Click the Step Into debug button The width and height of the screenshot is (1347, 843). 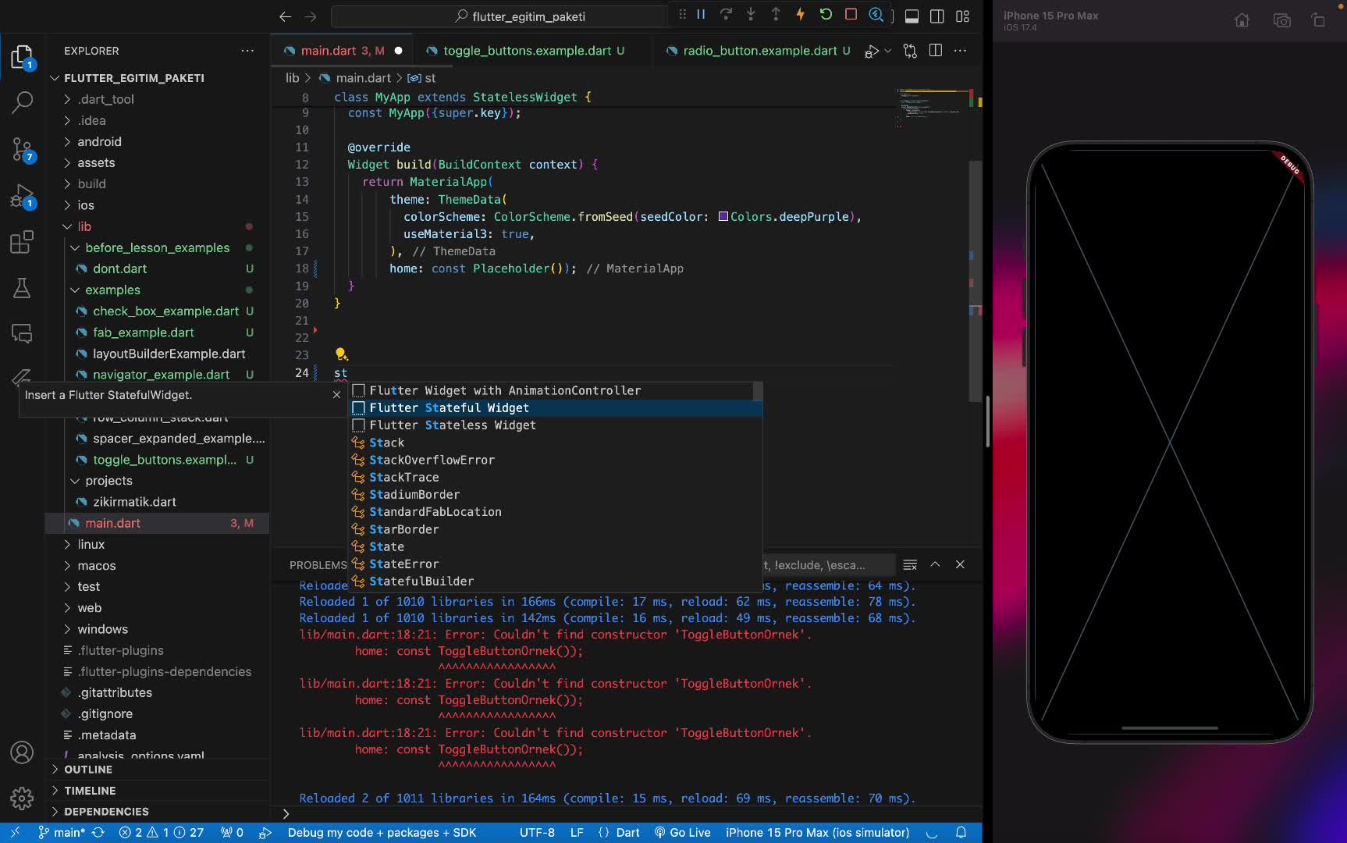(751, 14)
